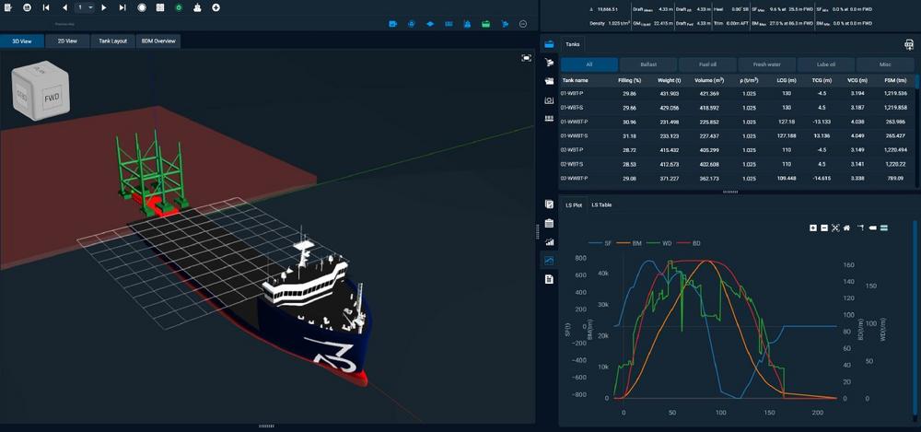This screenshot has height=432, width=921.
Task: Open the forklift cargo panel in sidebar
Action: [549, 63]
